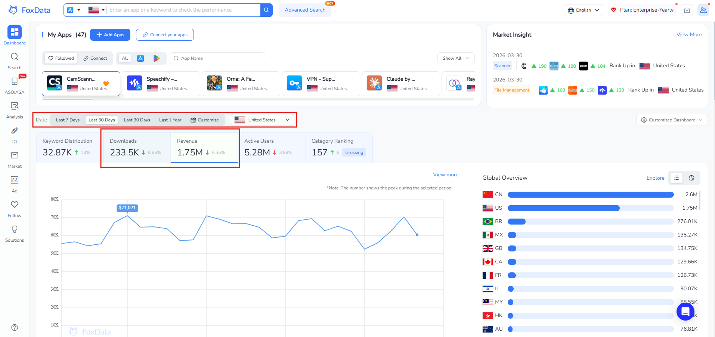Click the download icon in top bar
The width and height of the screenshot is (715, 337).
pyautogui.click(x=687, y=10)
